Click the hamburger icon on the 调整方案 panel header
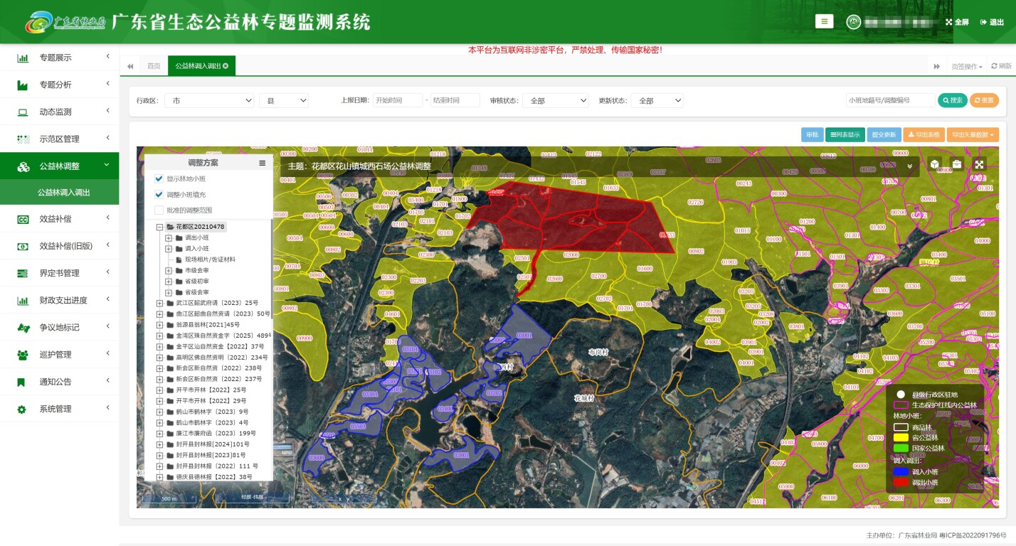Viewport: 1016px width, 546px height. [261, 163]
